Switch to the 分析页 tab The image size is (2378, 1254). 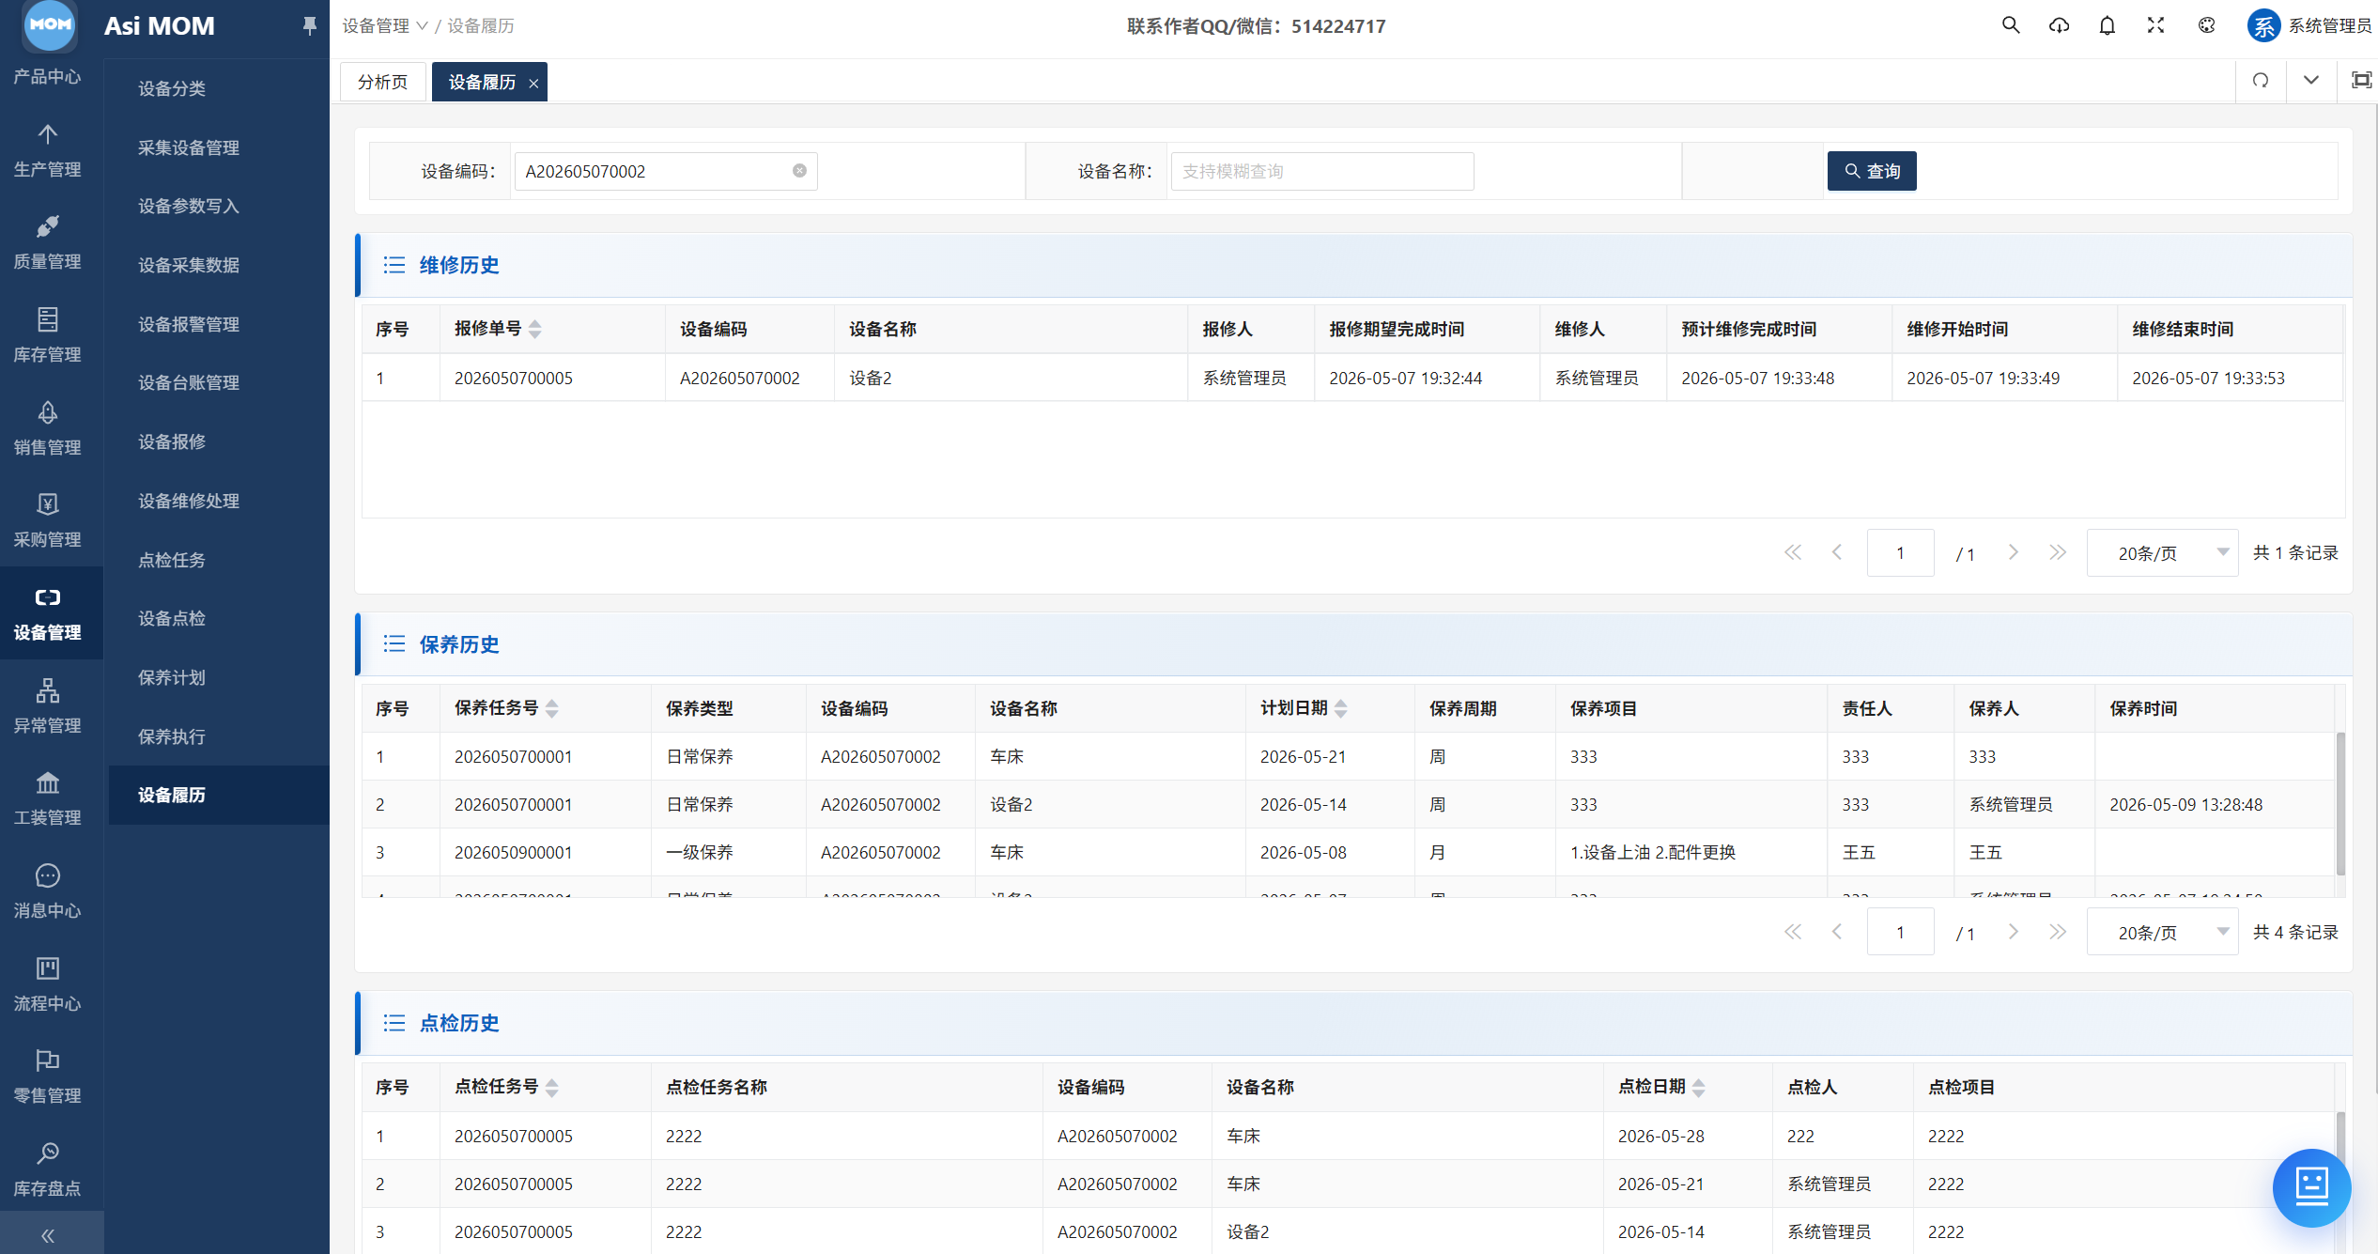pyautogui.click(x=382, y=82)
